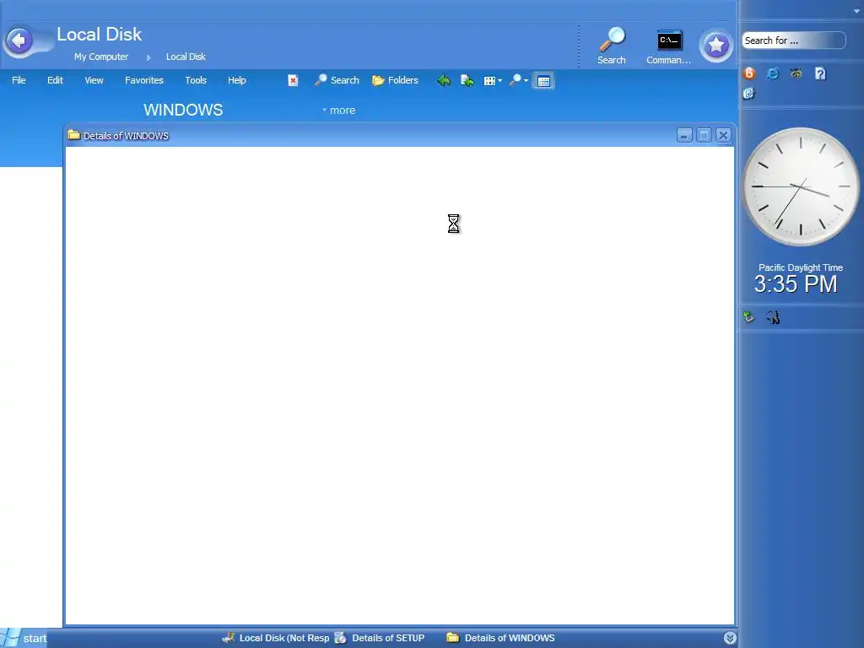Viewport: 864px width, 648px height.
Task: Open the View menu
Action: [94, 80]
